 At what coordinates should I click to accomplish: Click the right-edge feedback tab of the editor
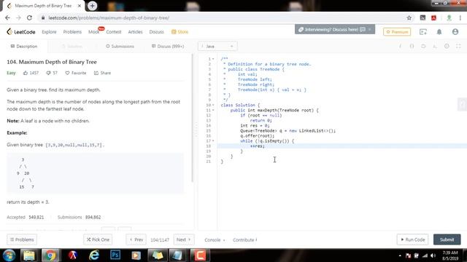pos(462,104)
